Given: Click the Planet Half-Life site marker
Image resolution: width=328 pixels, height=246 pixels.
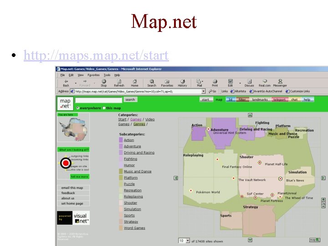Looking at the screenshot, I should tap(260, 163).
